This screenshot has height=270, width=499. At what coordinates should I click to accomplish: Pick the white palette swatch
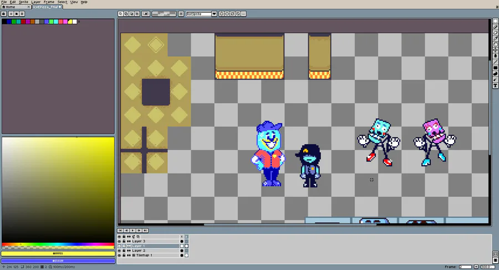pos(74,22)
